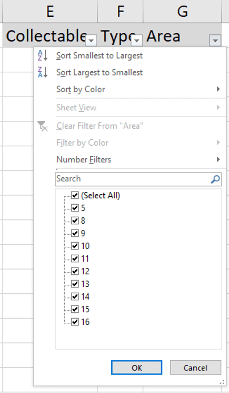Click the A-Z ascending sort icon
Image resolution: width=229 pixels, height=393 pixels.
(x=43, y=55)
